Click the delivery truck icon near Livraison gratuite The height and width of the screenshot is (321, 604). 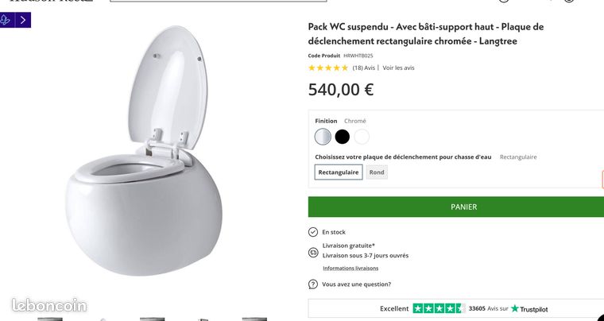coord(313,253)
